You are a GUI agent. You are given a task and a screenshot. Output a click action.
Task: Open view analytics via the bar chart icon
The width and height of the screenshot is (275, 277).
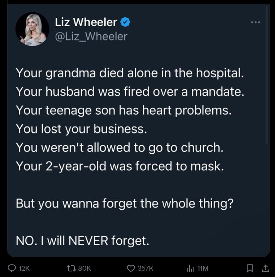tap(190, 268)
